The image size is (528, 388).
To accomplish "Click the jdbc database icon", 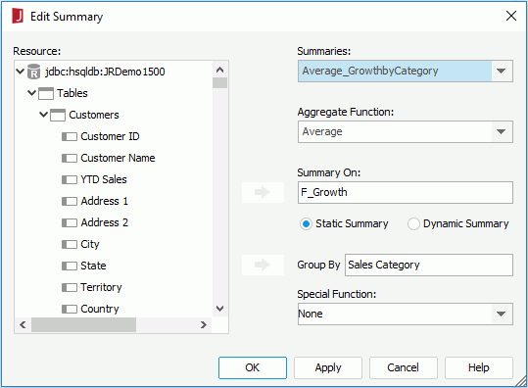I will point(33,72).
